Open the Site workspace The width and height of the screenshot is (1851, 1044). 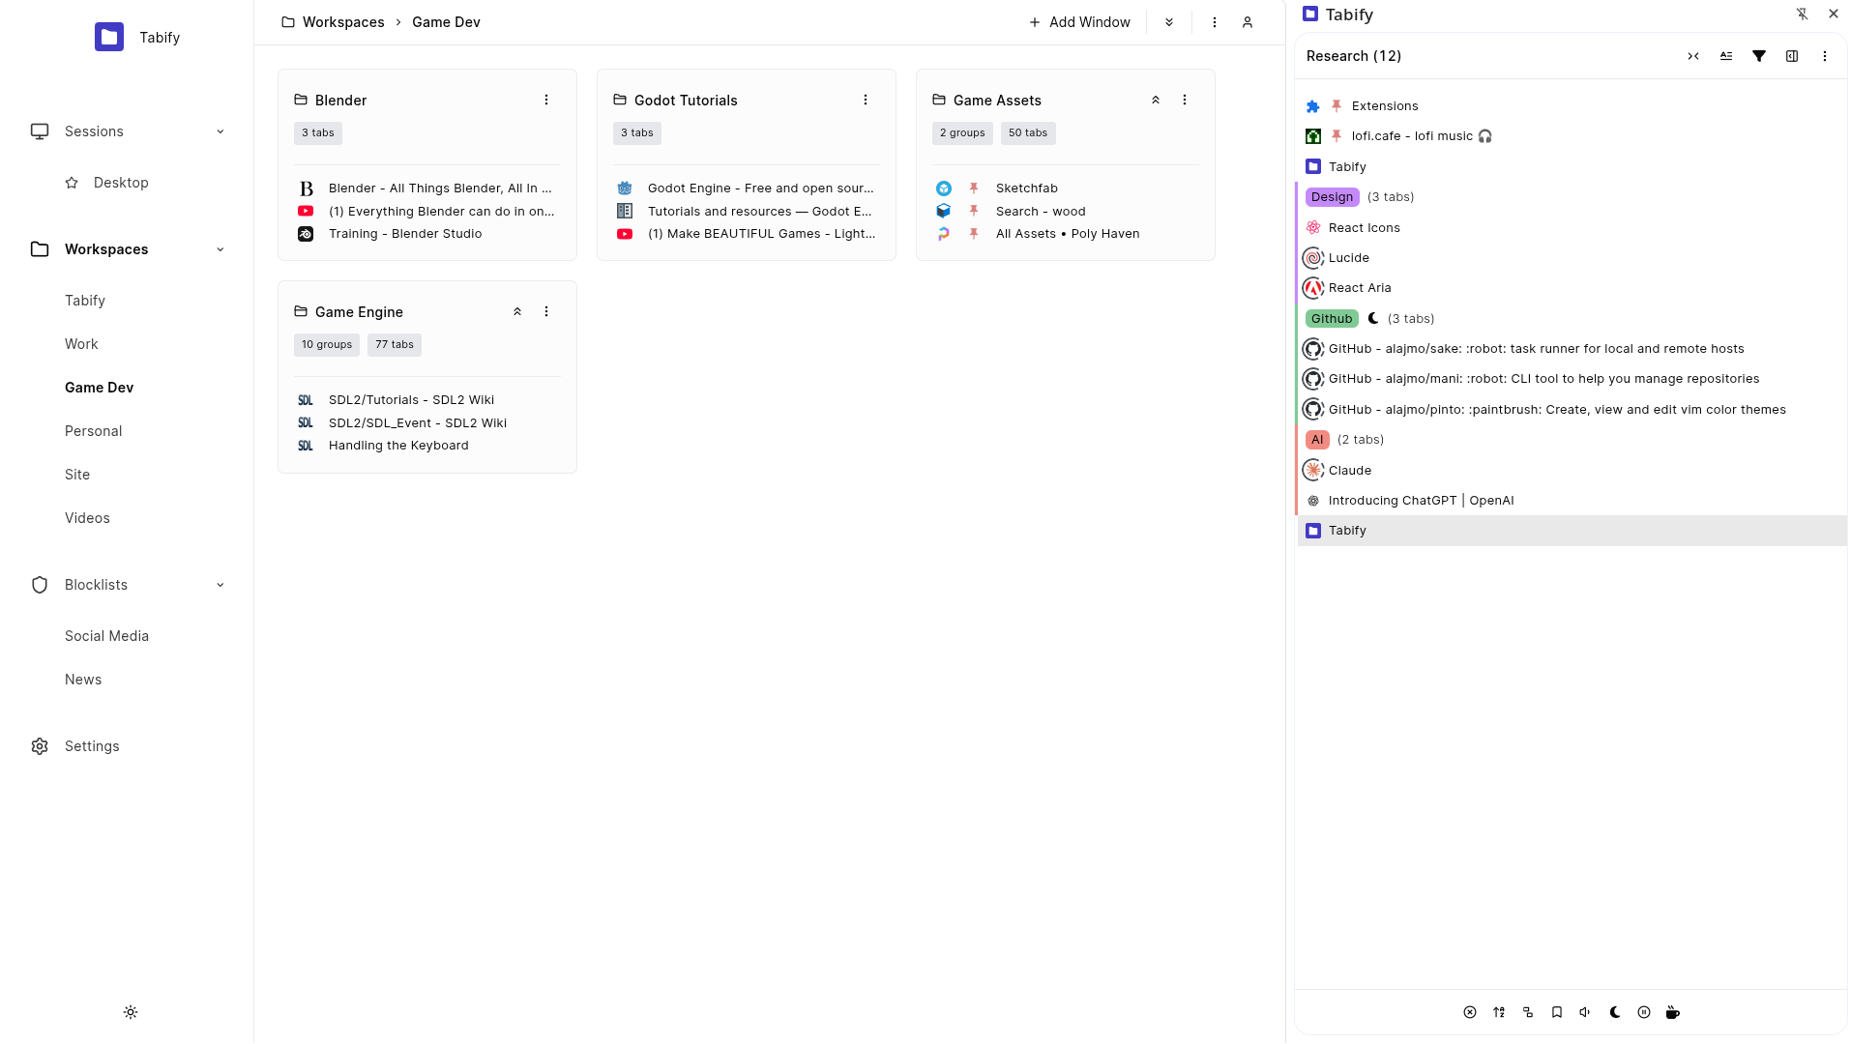click(x=77, y=475)
